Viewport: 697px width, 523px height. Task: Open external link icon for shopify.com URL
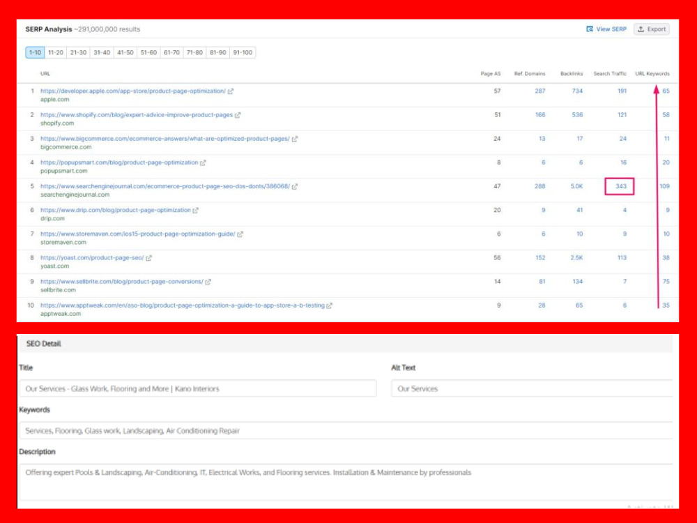point(238,115)
